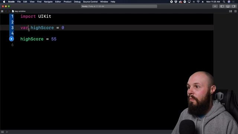Click the UIKit text
The height and width of the screenshot is (134, 238).
click(45, 16)
